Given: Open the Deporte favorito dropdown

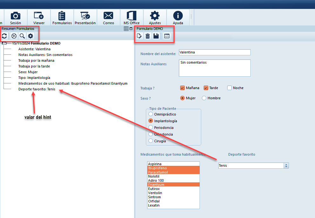Looking at the screenshot, I should [x=286, y=165].
